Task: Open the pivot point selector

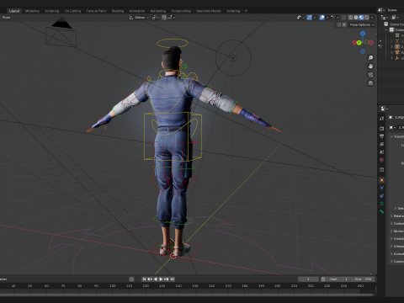Action: coord(156,18)
